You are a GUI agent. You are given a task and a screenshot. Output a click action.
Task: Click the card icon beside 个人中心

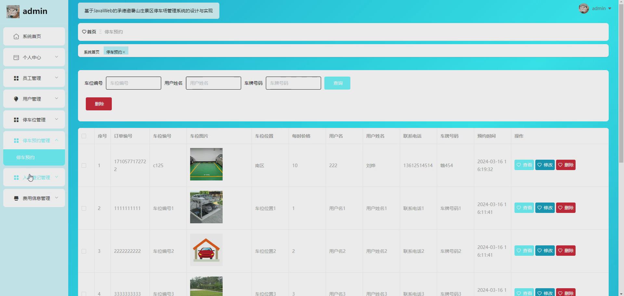pyautogui.click(x=16, y=57)
